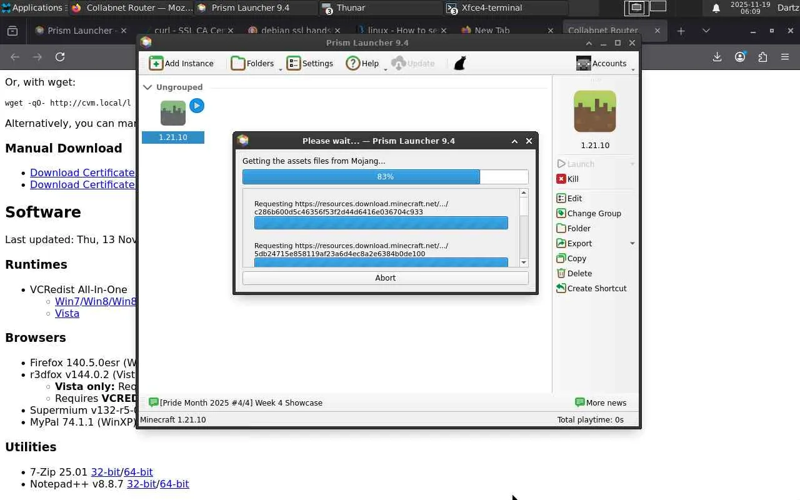Click the Add Instance toolbar button
Image resolution: width=800 pixels, height=500 pixels.
pos(181,63)
